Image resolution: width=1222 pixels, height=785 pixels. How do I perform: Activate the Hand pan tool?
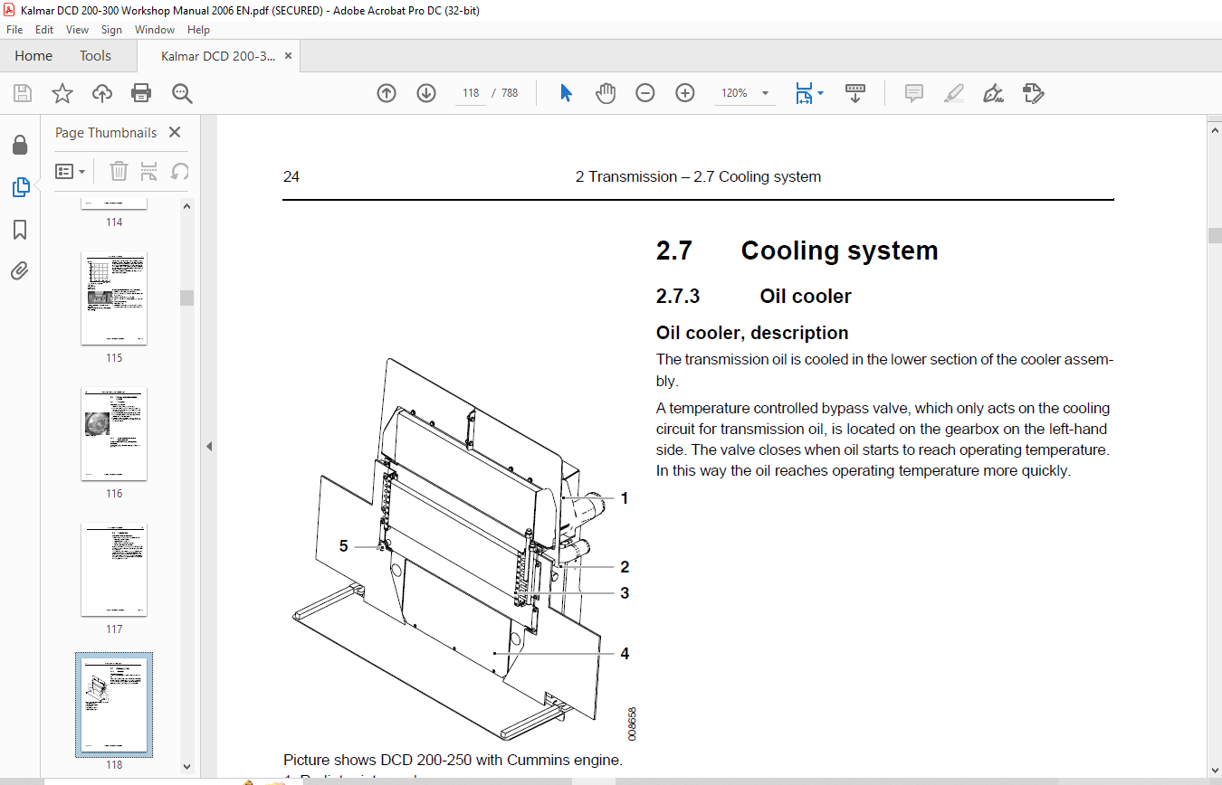(x=606, y=93)
